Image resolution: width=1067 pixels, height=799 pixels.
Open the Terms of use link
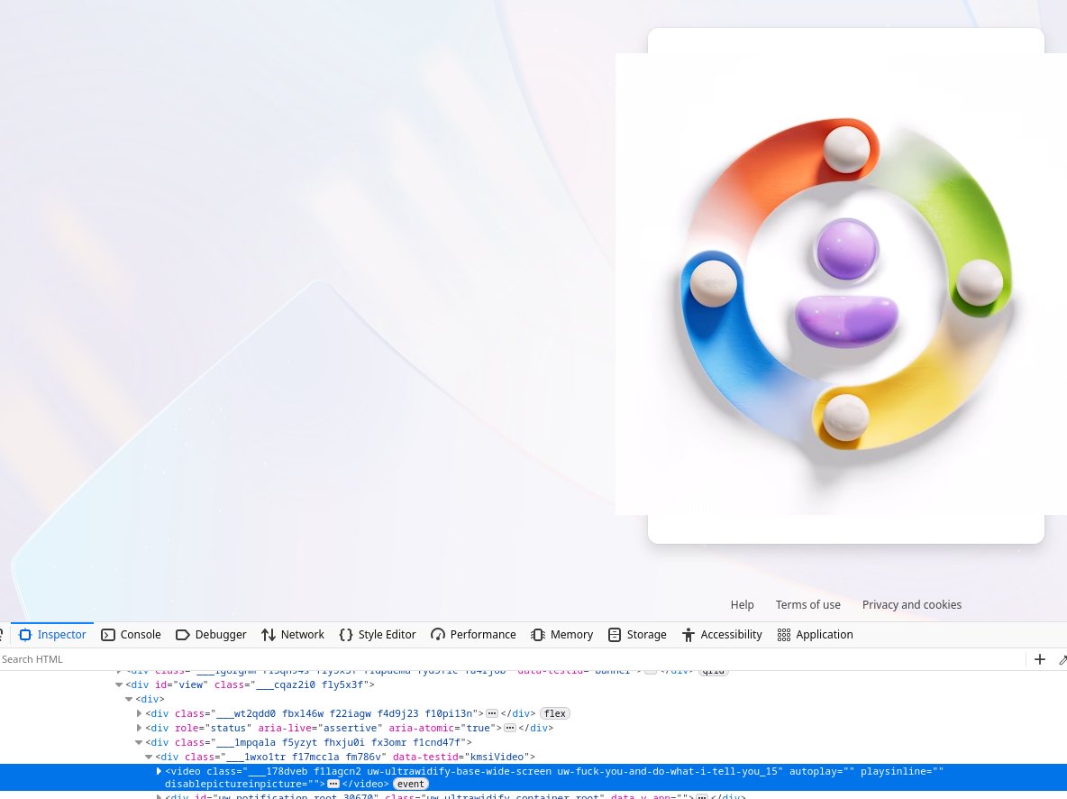(x=807, y=605)
